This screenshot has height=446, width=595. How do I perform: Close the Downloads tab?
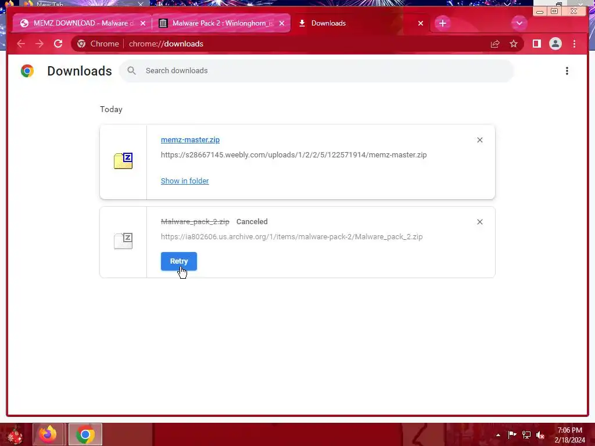[x=421, y=23]
